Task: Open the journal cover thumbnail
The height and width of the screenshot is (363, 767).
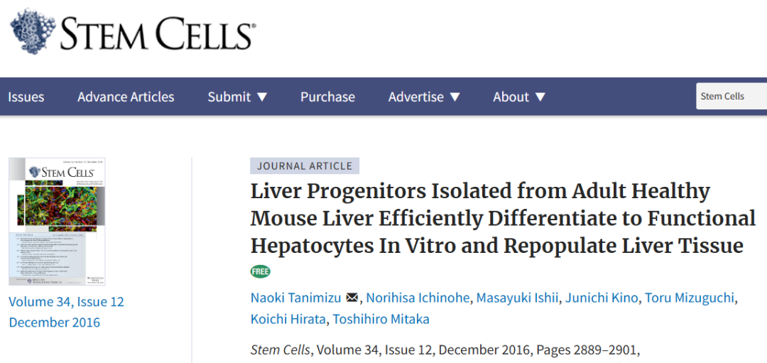Action: pyautogui.click(x=57, y=222)
